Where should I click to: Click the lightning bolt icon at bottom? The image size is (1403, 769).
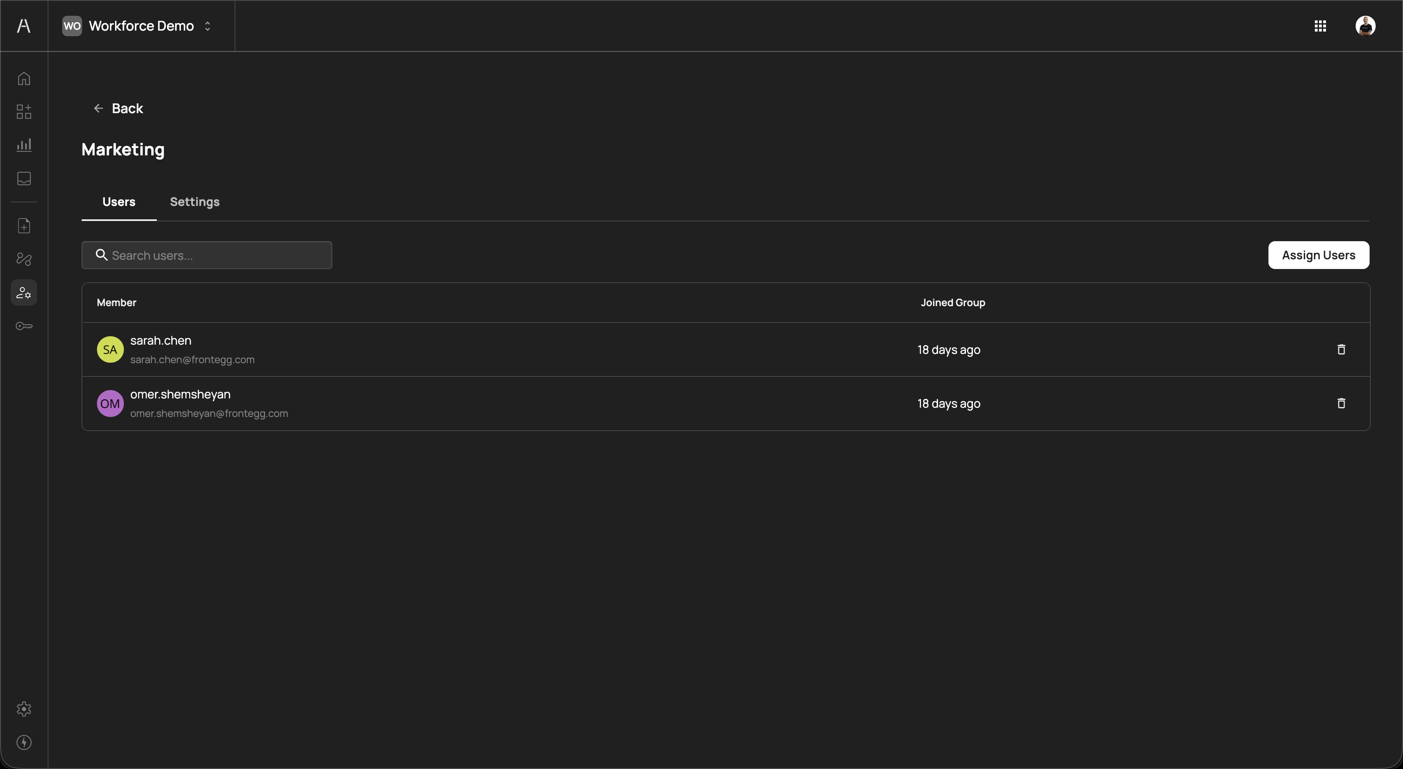[x=24, y=742]
